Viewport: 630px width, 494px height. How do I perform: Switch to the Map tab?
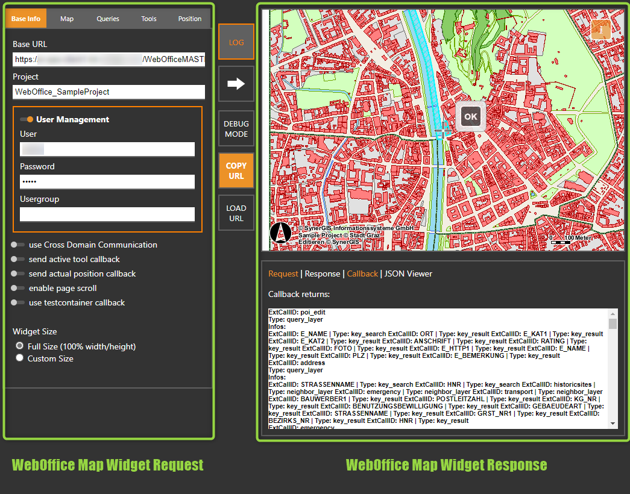pyautogui.click(x=66, y=19)
